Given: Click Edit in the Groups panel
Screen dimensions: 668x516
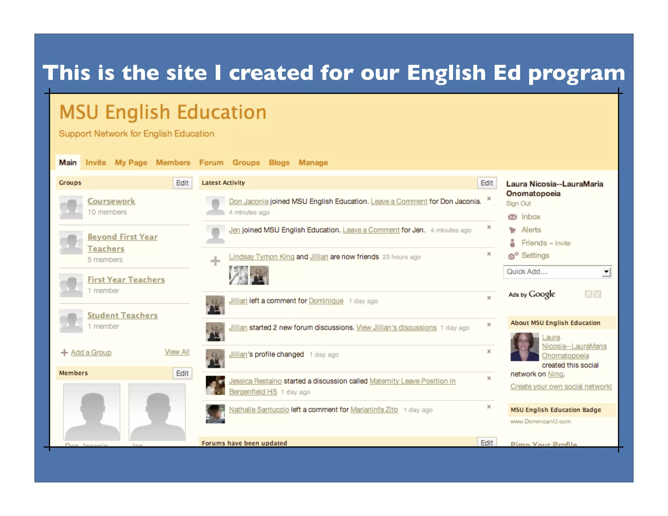Looking at the screenshot, I should coord(182,183).
